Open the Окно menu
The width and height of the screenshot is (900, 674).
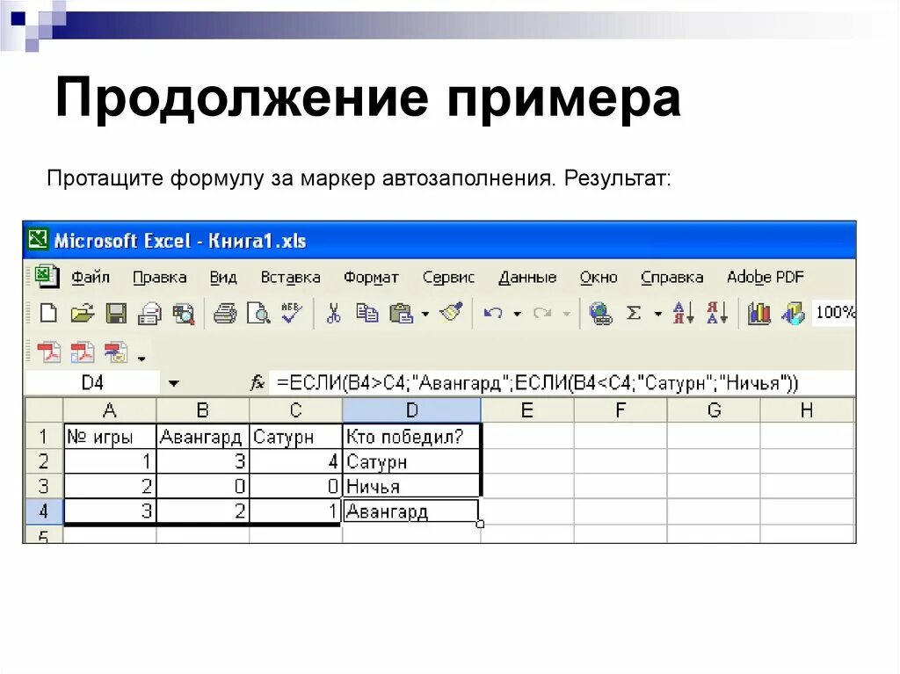pos(598,278)
